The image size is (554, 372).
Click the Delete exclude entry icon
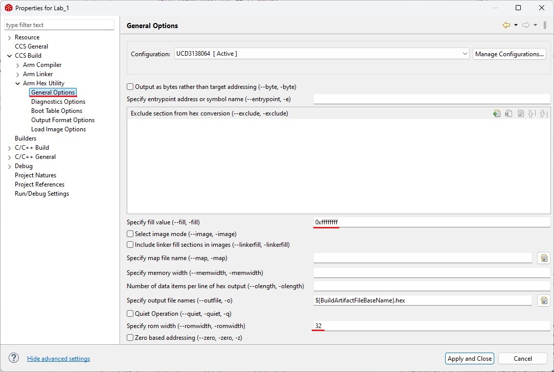coord(509,114)
